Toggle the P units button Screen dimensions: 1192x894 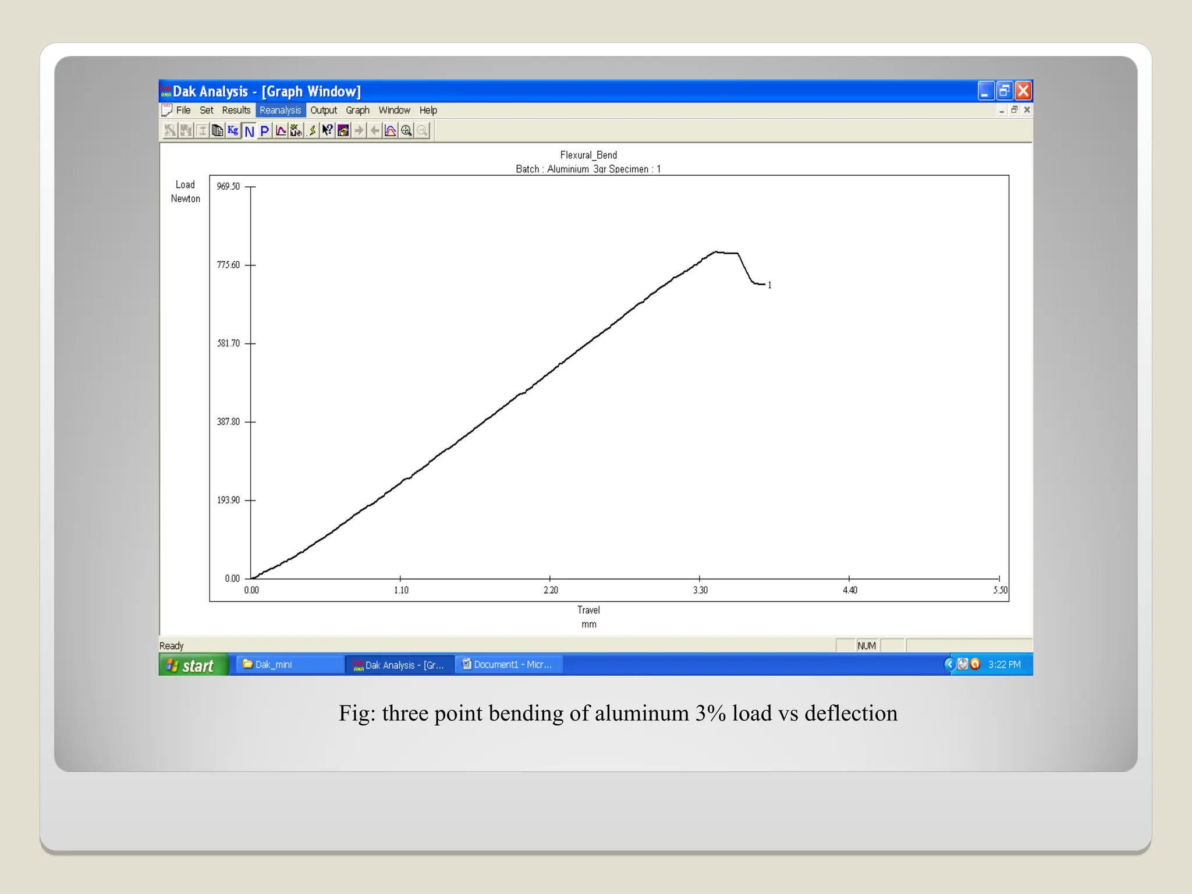(265, 130)
